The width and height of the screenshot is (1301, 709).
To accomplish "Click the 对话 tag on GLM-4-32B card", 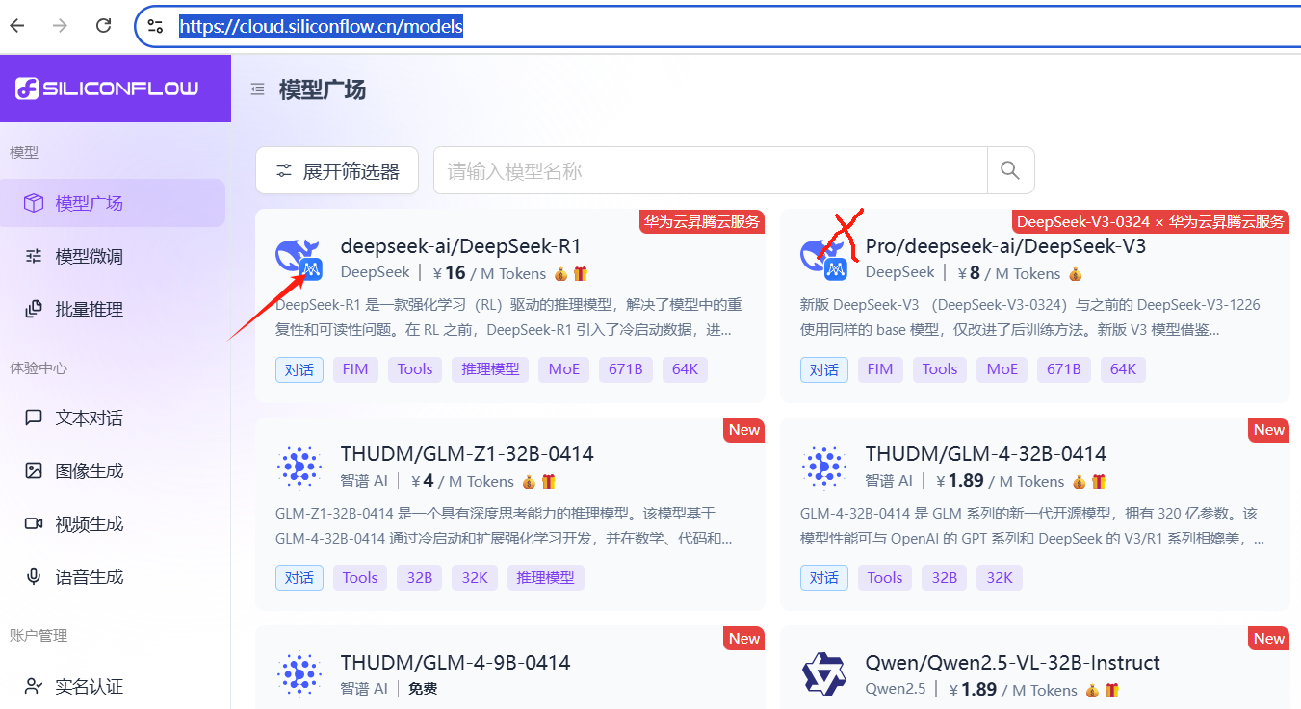I will 823,577.
